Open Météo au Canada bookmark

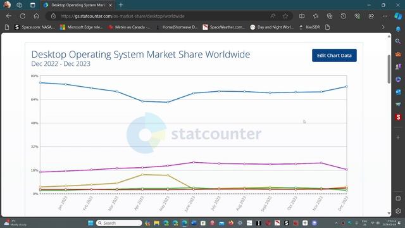click(129, 27)
